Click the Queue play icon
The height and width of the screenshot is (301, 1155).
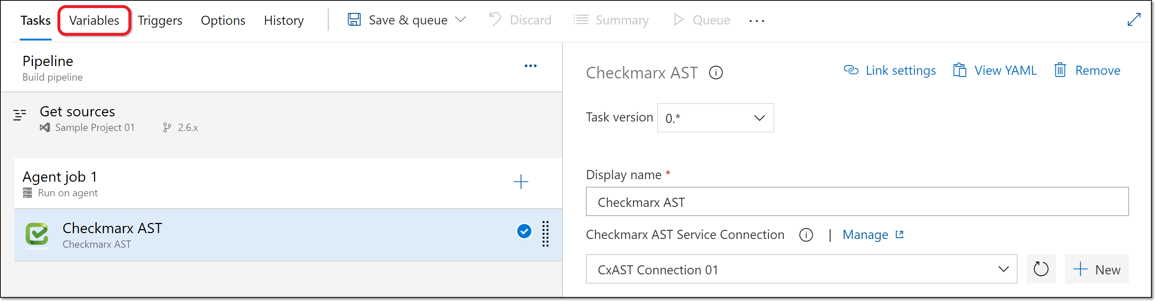[678, 20]
